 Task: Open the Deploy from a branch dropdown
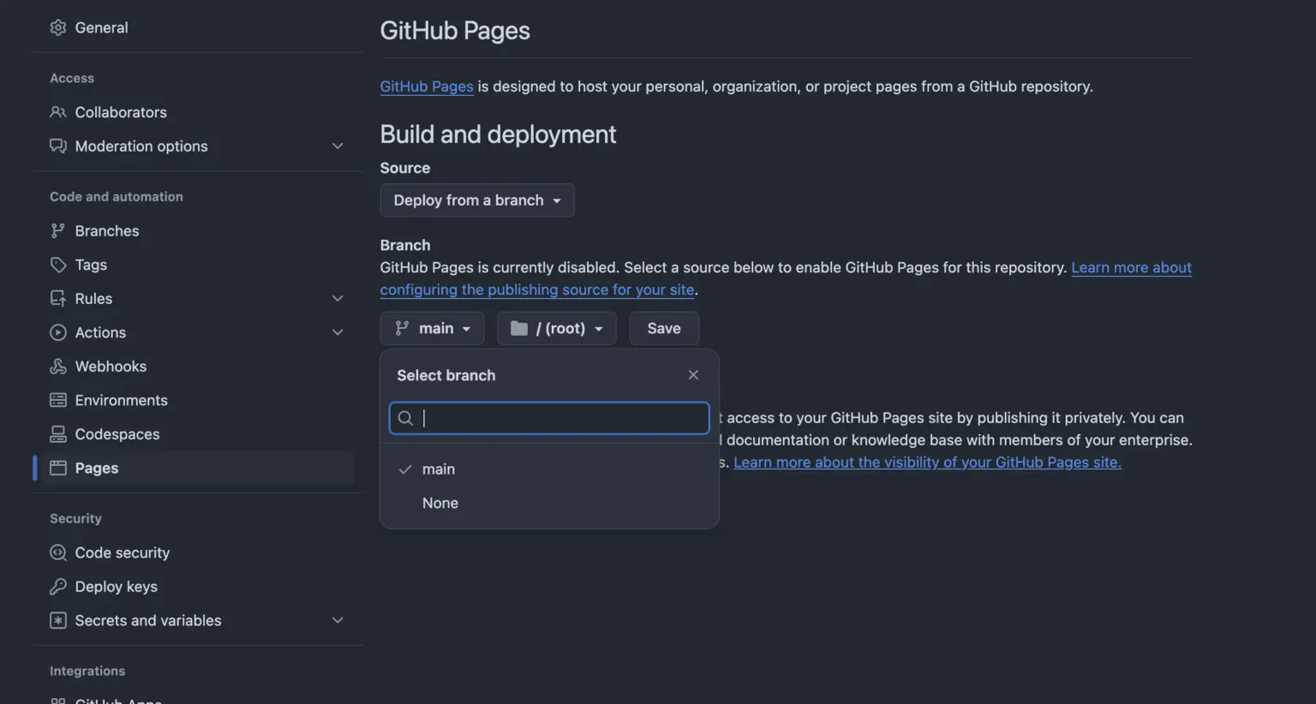tap(476, 200)
